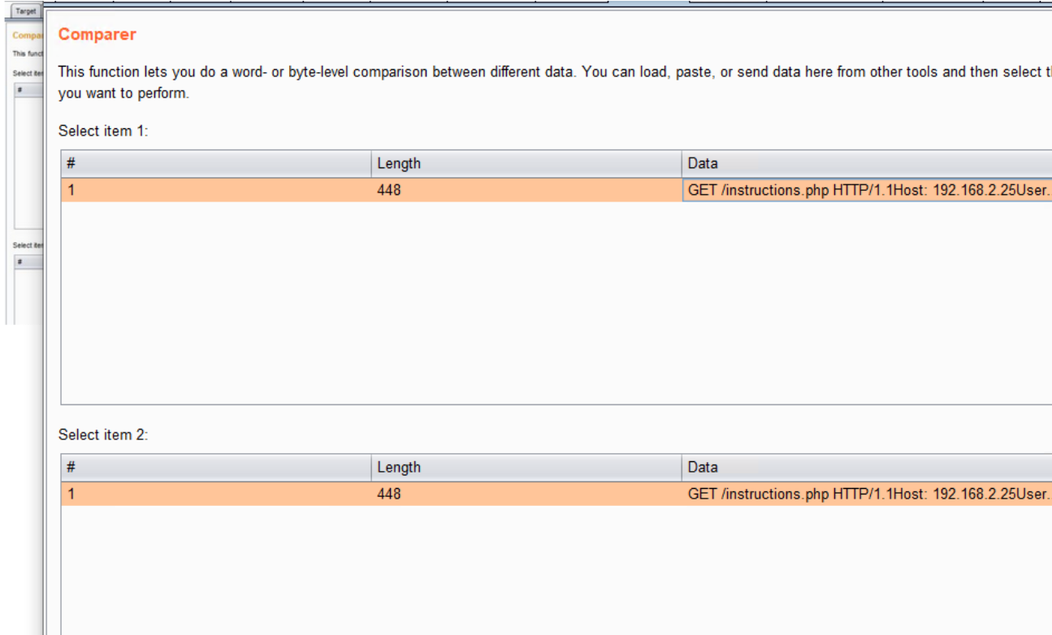The width and height of the screenshot is (1052, 635).
Task: Sort item 2 table by # column
Action: click(216, 467)
